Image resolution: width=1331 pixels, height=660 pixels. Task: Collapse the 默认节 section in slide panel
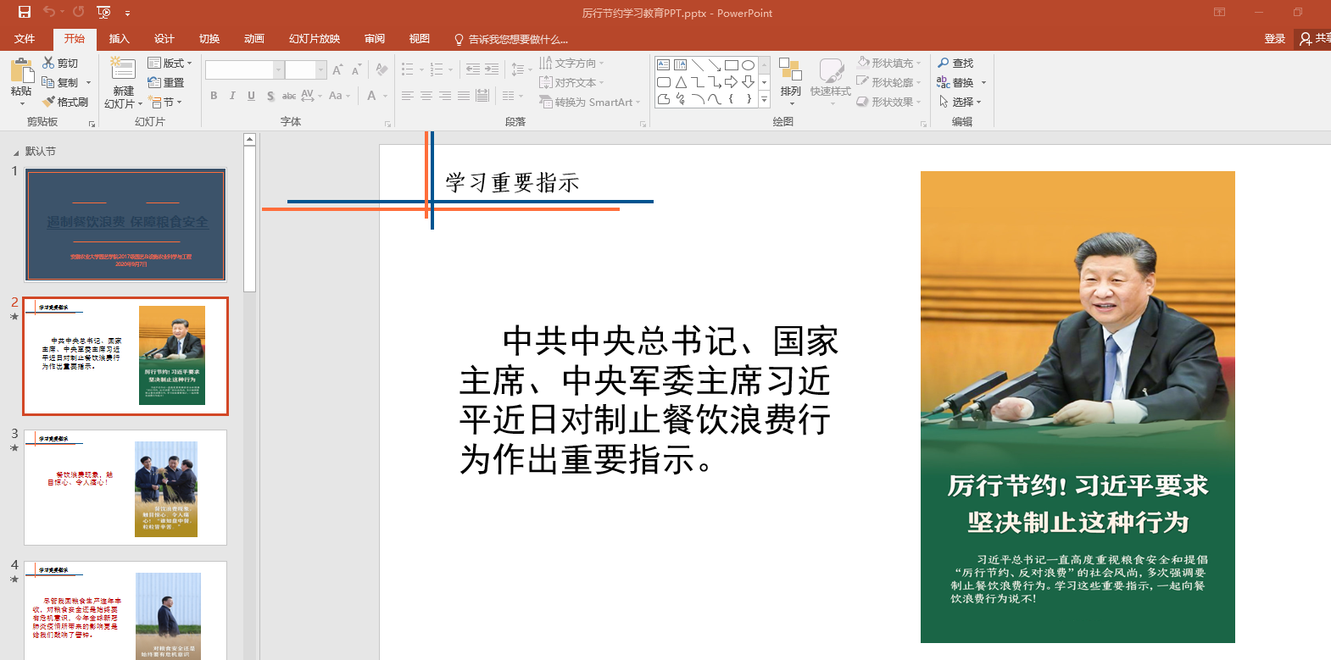[x=15, y=153]
